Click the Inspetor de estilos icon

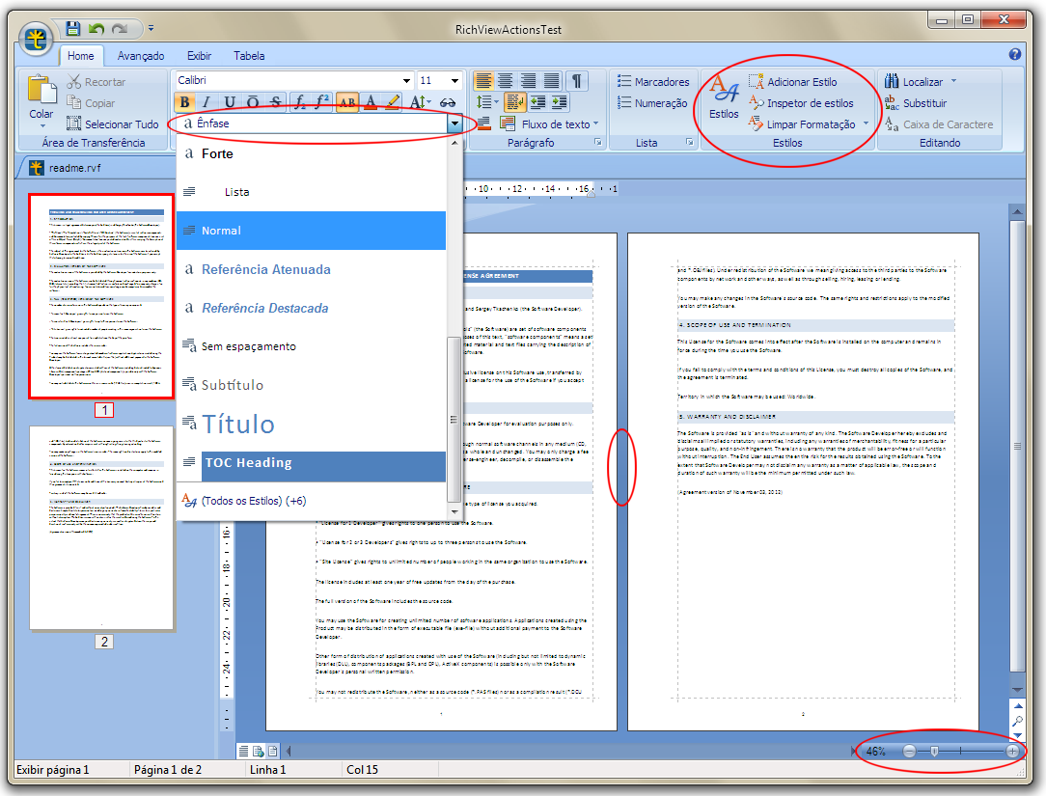point(757,103)
